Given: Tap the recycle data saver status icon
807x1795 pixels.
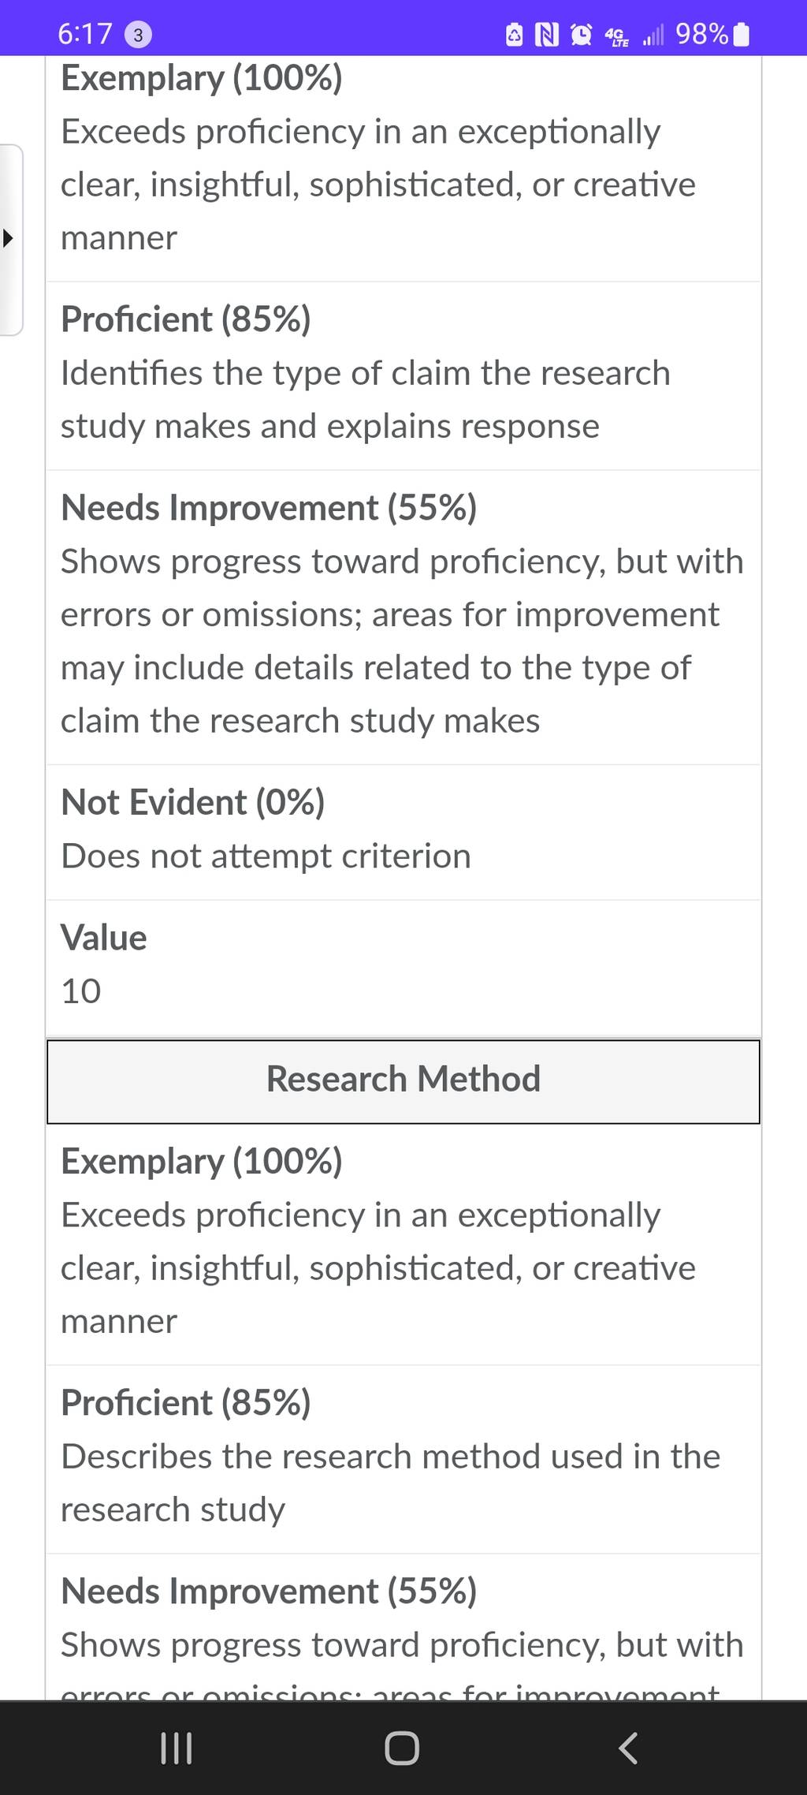Looking at the screenshot, I should [514, 35].
